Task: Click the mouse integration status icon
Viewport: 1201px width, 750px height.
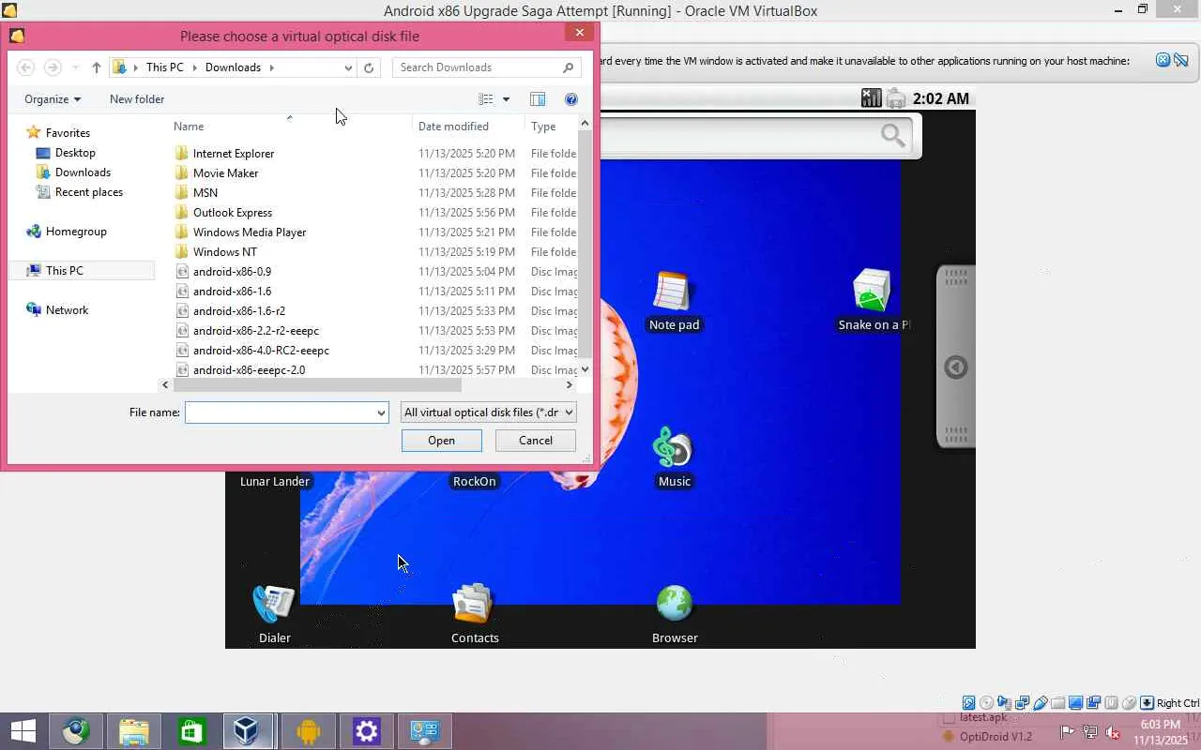Action: coord(1130,702)
